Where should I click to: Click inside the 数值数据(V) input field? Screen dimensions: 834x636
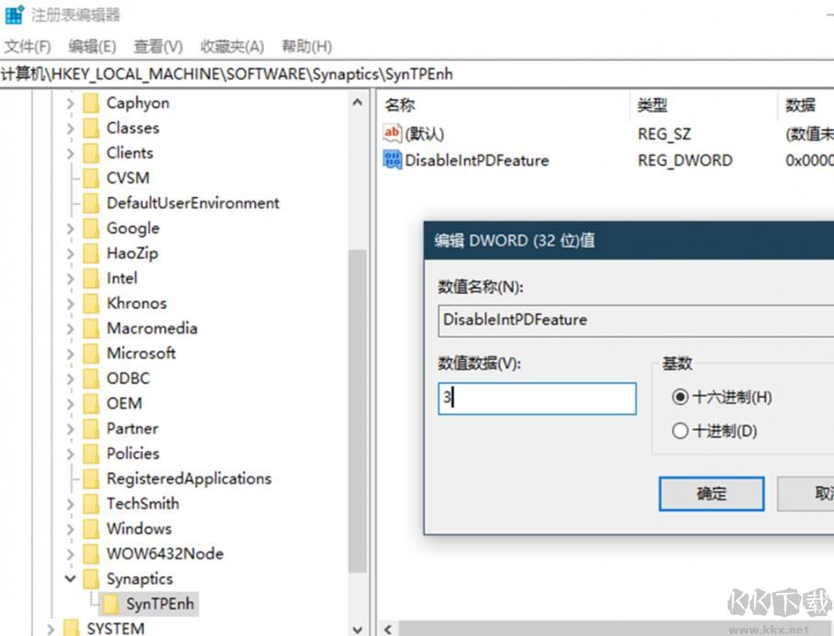(537, 398)
